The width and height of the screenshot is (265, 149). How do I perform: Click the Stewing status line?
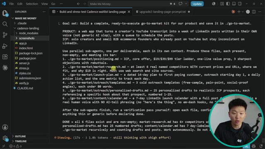click(x=112, y=138)
